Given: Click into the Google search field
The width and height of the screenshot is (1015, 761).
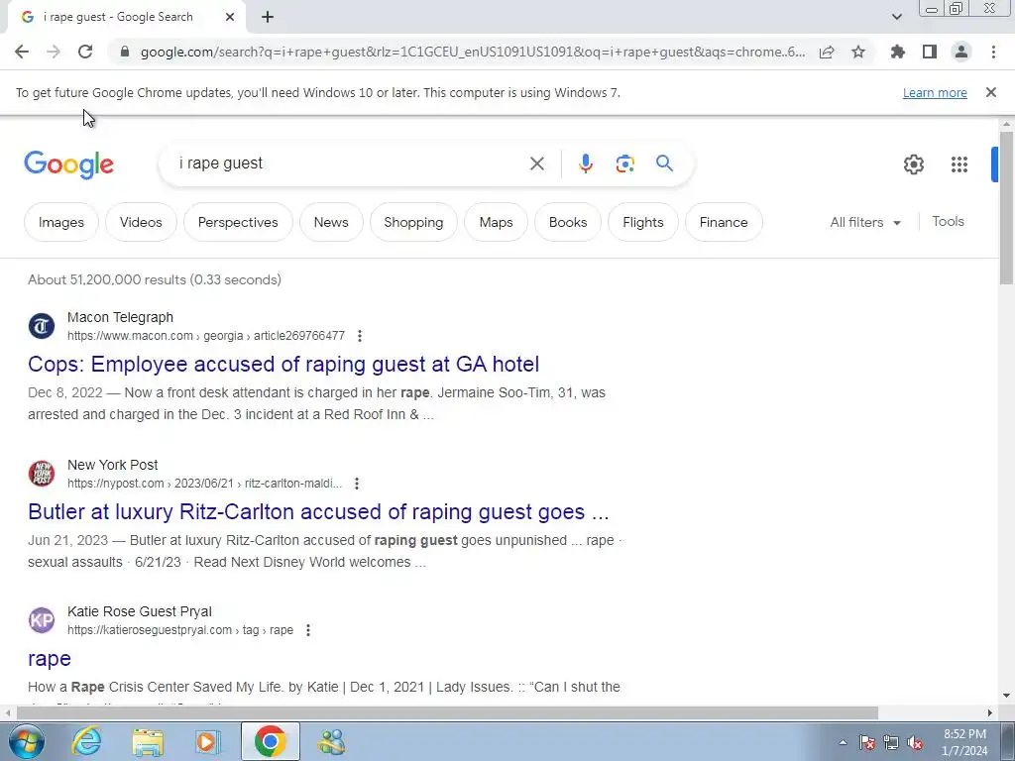Looking at the screenshot, I should pos(350,163).
